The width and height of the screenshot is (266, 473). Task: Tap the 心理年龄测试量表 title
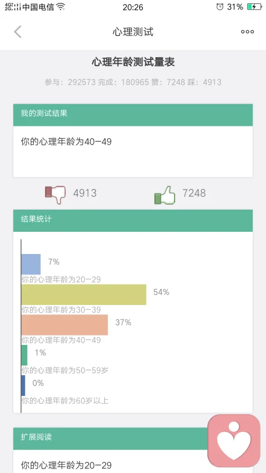pos(133,62)
